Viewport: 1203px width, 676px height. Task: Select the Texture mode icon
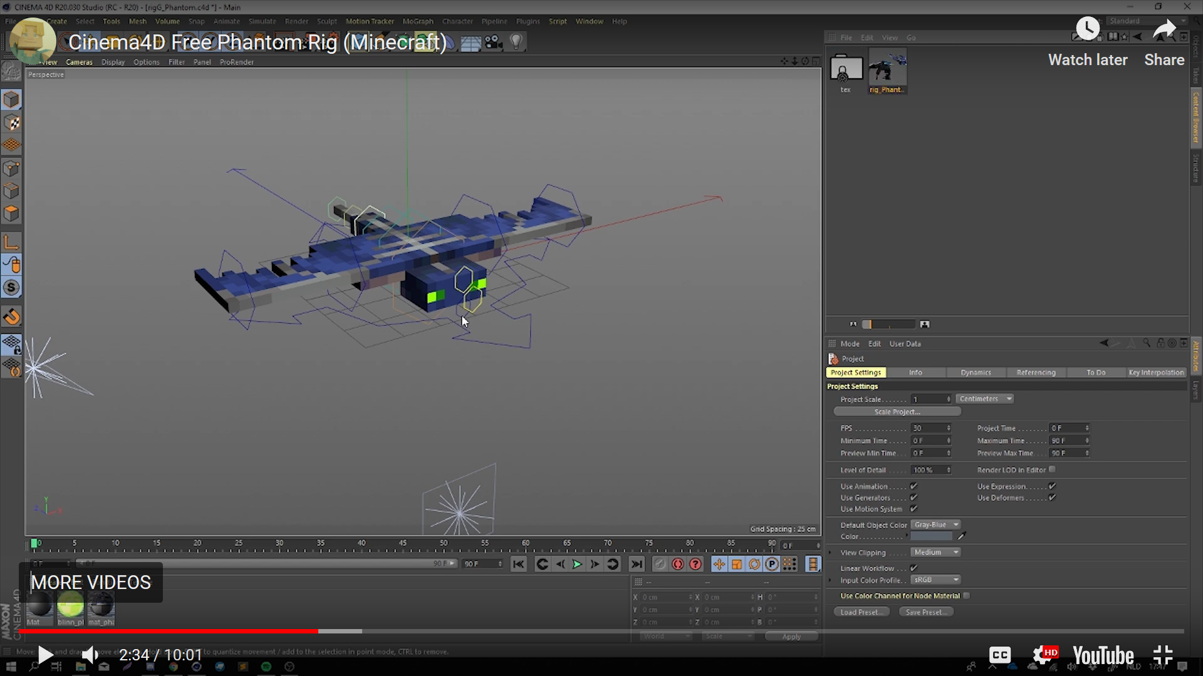pos(11,122)
